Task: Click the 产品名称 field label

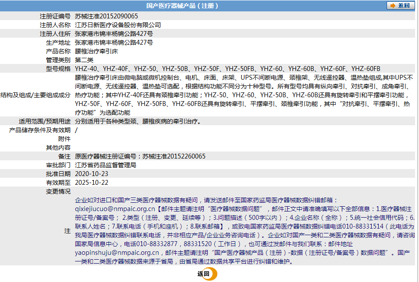Action: [x=58, y=51]
